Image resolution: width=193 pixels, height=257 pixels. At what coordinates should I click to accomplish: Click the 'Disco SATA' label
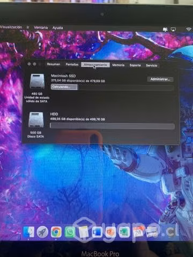[x=35, y=137]
